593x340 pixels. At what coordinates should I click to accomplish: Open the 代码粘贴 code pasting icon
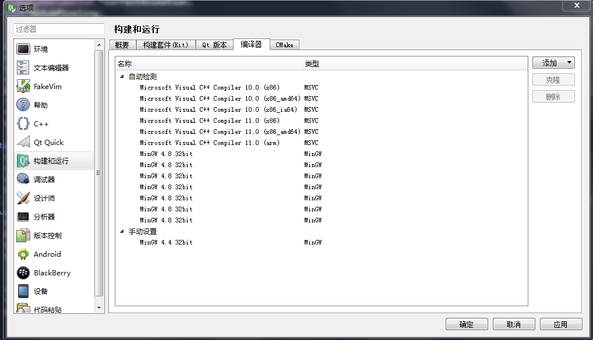point(23,308)
